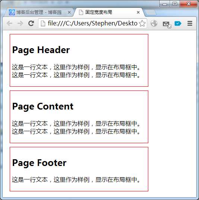The width and height of the screenshot is (199, 200).
Task: Click the second text line under Page Content
Action: pyautogui.click(x=76, y=131)
